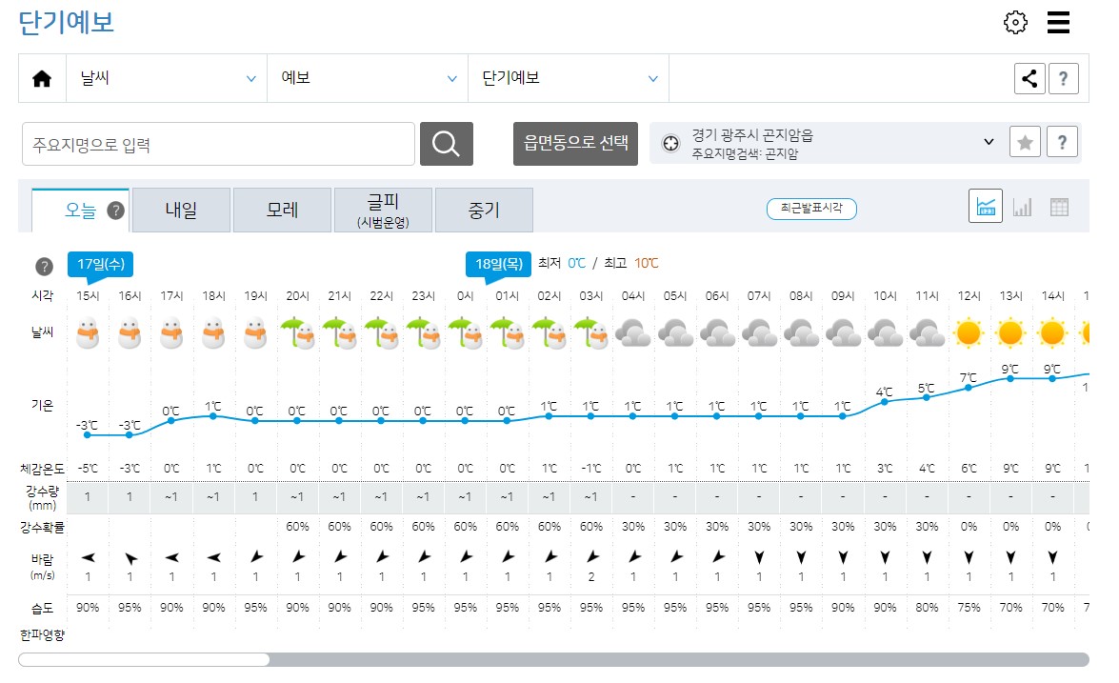Select the 모레 tab
This screenshot has width=1119, height=683.
tap(282, 211)
